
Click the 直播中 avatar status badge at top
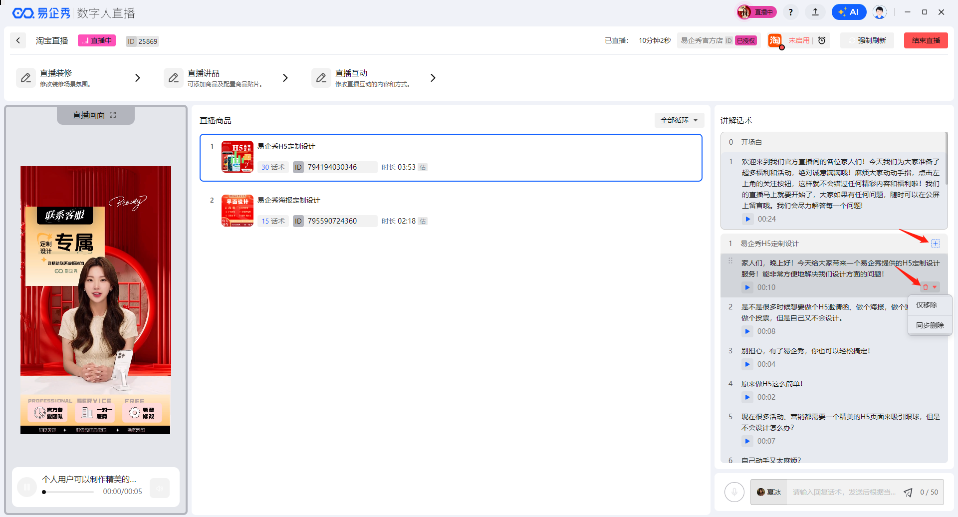[757, 12]
